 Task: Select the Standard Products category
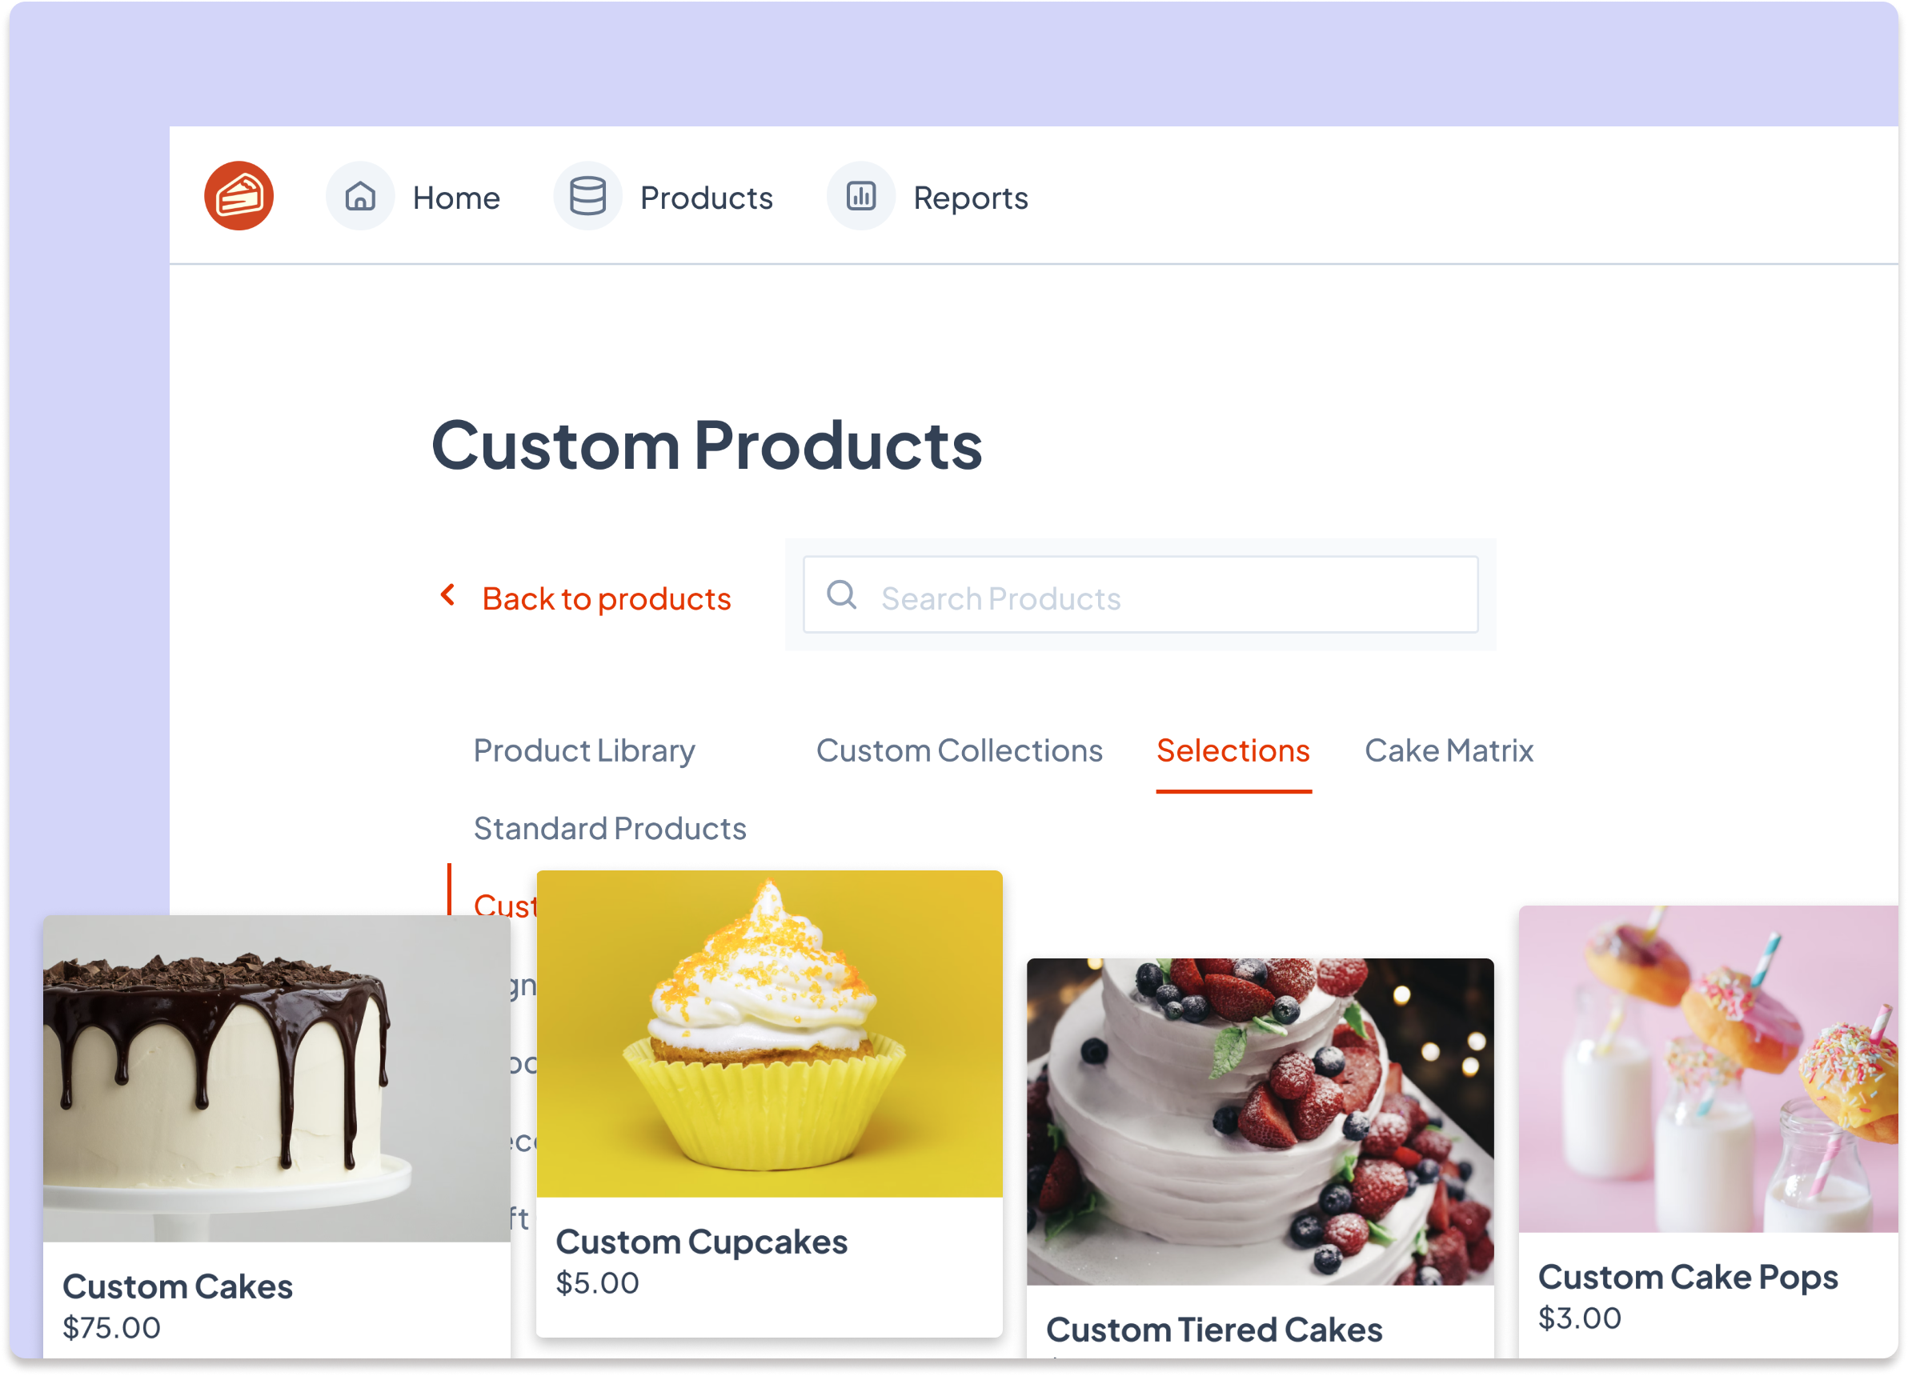pos(610,828)
